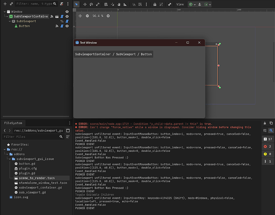Screen dimensions: 275x215
Task: Hide the Button node with eye icon
Action: (67, 26)
